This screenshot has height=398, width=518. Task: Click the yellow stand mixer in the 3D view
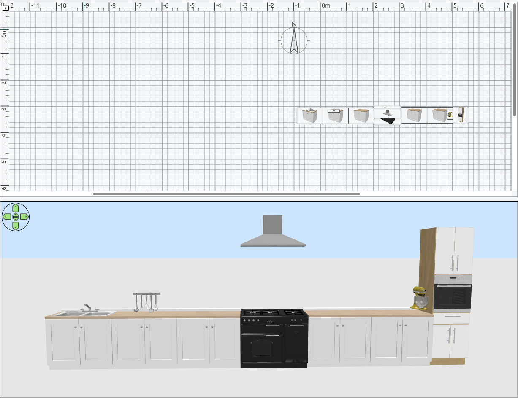point(420,298)
